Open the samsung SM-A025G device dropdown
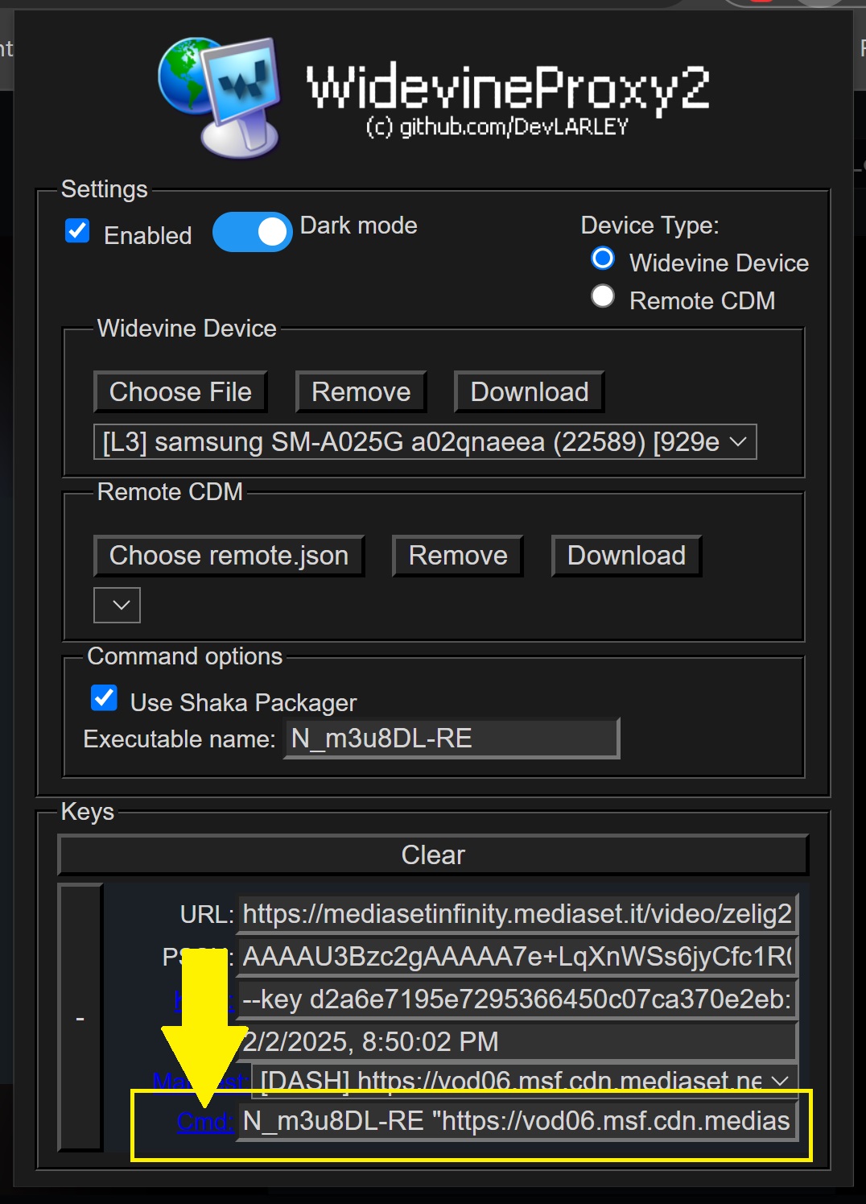 [x=425, y=441]
